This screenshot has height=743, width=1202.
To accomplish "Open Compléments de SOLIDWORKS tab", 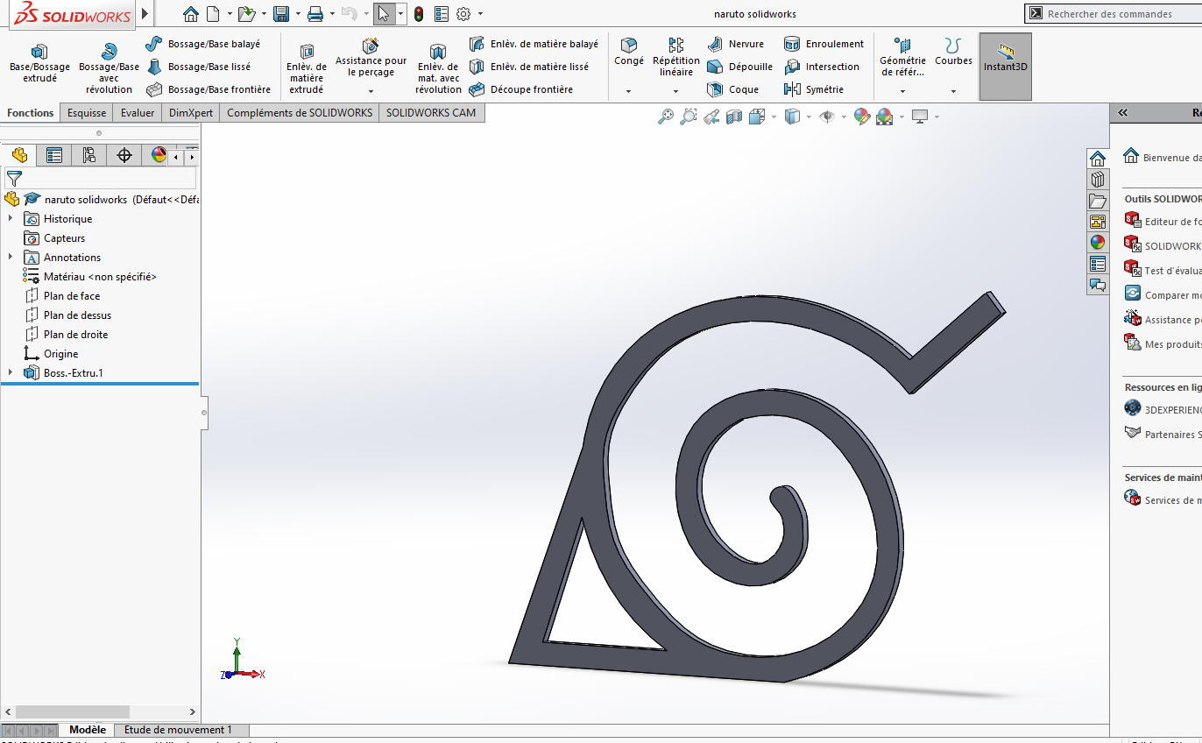I will pyautogui.click(x=300, y=113).
